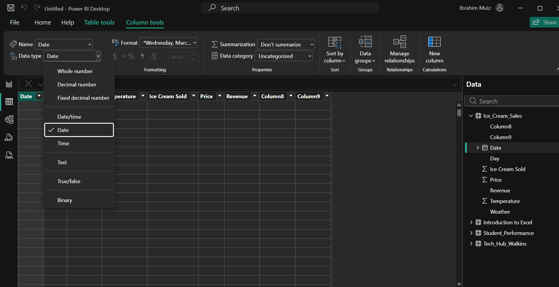This screenshot has width=559, height=287.
Task: Click the top Search box
Action: click(290, 8)
